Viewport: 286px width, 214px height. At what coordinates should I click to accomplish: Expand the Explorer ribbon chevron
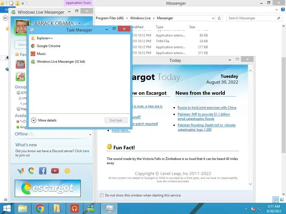(277, 10)
